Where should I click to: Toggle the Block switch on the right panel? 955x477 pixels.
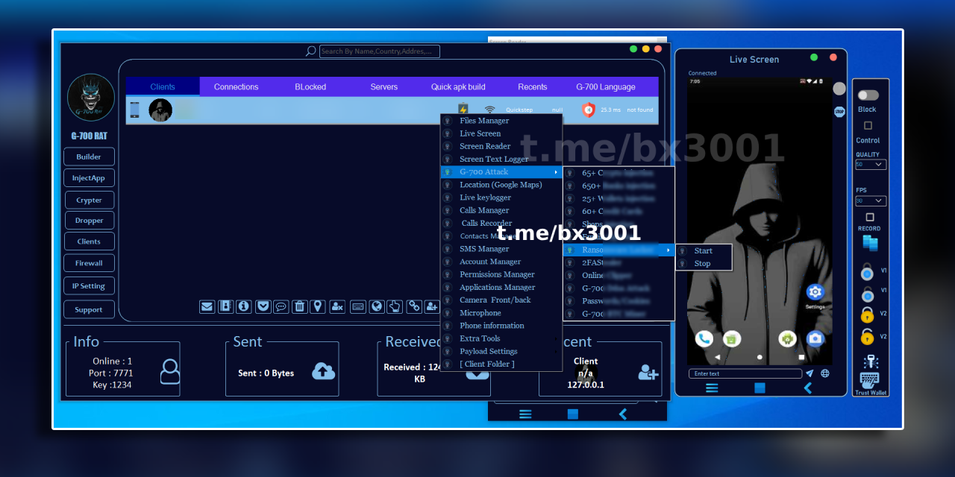coord(867,95)
